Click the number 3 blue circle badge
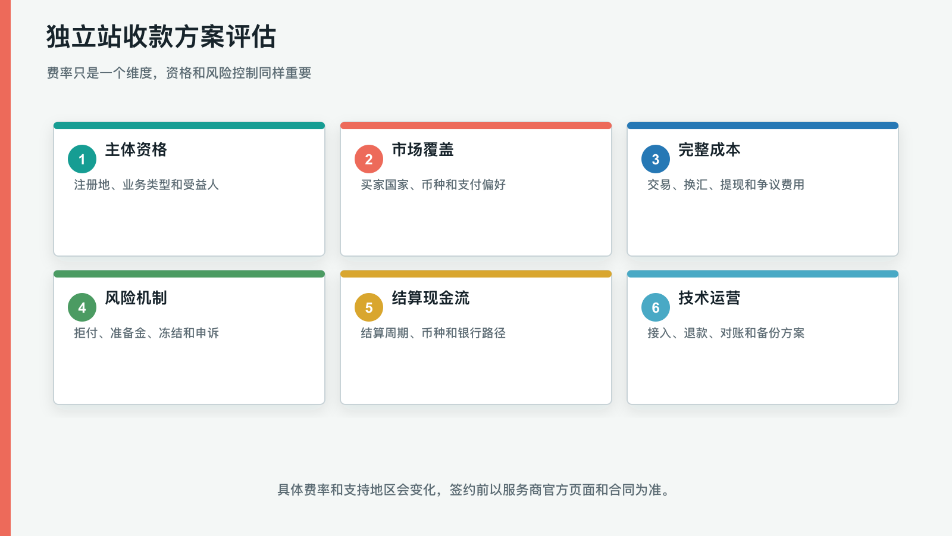The height and width of the screenshot is (536, 952). click(656, 159)
